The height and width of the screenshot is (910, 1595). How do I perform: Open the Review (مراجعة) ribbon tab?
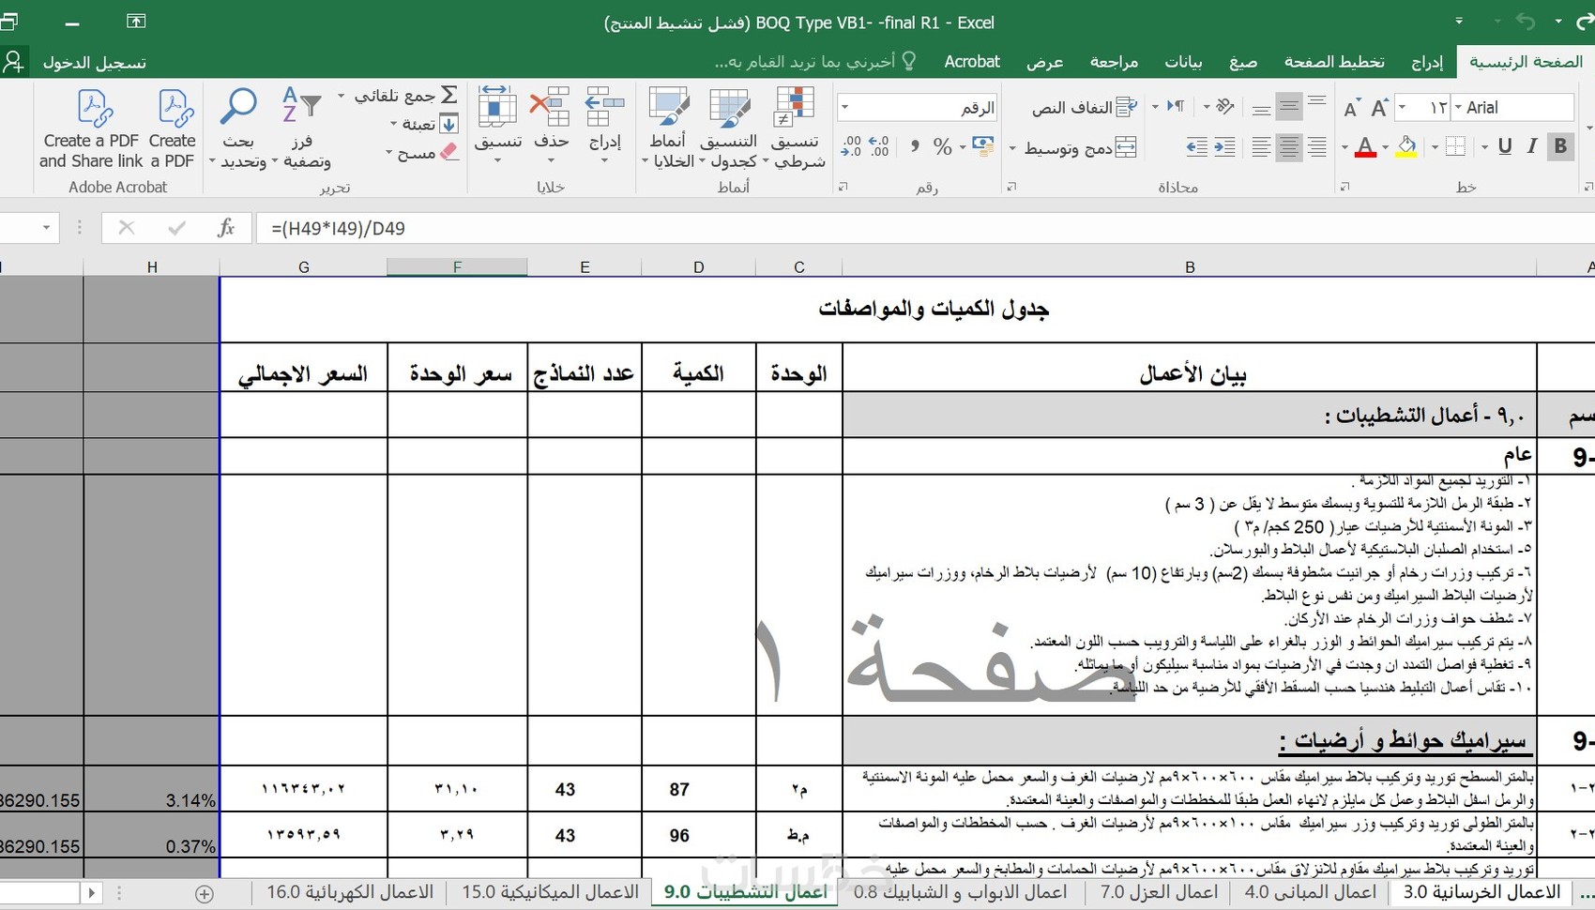[1114, 62]
